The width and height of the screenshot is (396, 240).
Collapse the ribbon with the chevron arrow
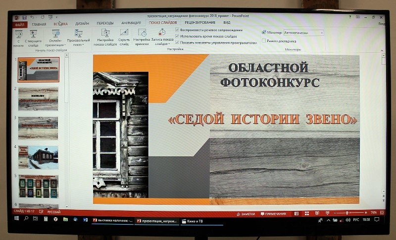click(x=382, y=50)
